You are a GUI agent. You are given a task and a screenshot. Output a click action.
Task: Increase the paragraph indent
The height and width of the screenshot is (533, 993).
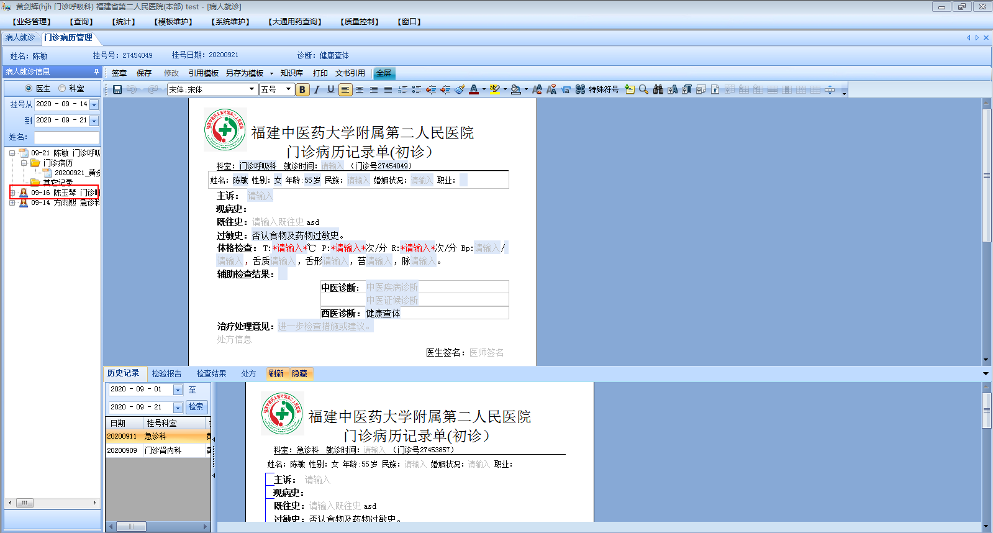(x=445, y=89)
